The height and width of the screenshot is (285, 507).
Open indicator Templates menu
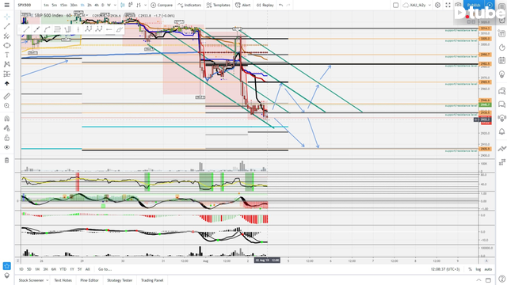(x=218, y=6)
